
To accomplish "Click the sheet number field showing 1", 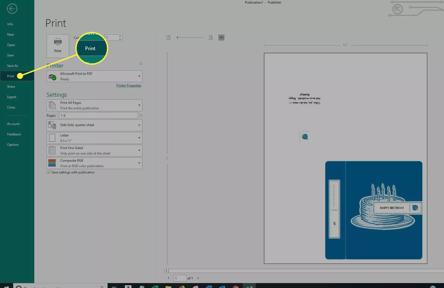I will coord(180,278).
